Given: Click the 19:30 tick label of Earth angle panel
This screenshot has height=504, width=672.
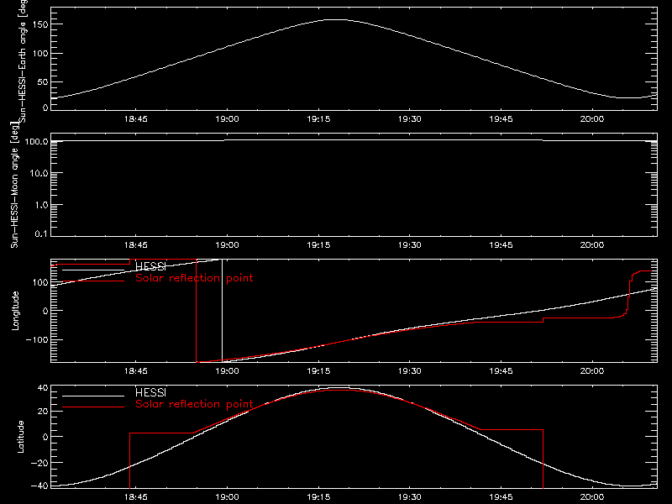Looking at the screenshot, I should (410, 119).
